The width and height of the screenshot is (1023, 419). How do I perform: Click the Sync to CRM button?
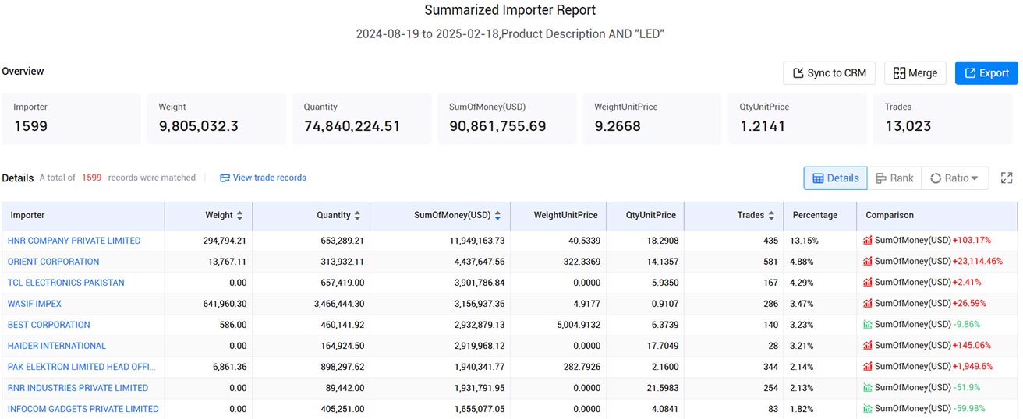(x=829, y=73)
